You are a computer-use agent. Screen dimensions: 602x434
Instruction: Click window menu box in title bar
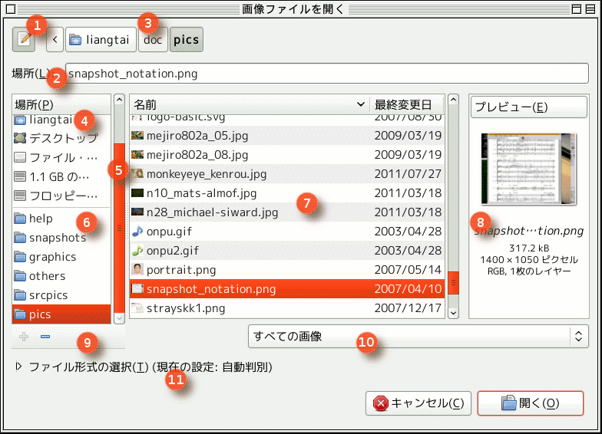point(11,9)
